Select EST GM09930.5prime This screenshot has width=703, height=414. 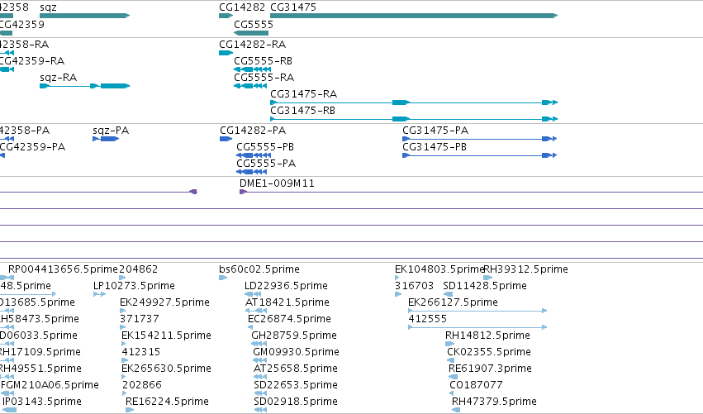[296, 352]
